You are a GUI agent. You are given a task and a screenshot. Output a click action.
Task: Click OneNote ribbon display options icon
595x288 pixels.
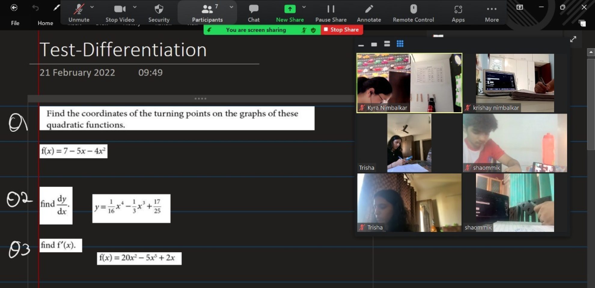point(520,7)
